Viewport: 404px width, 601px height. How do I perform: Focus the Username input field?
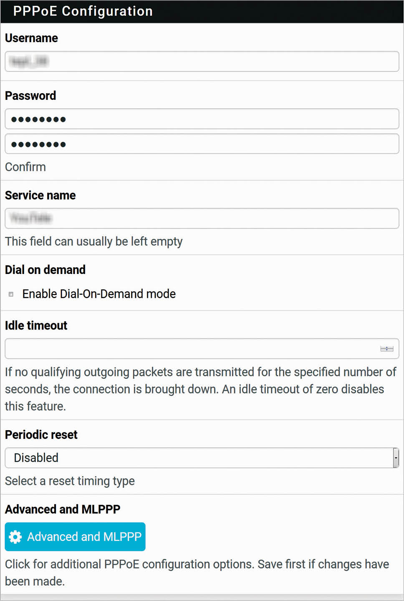click(x=202, y=61)
